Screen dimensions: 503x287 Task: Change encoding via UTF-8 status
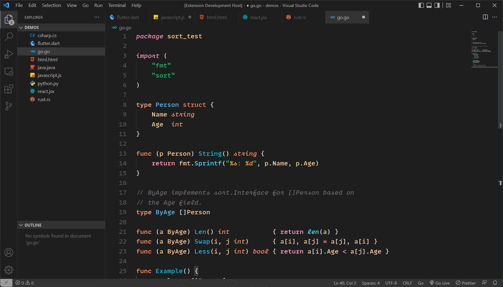tap(391, 283)
